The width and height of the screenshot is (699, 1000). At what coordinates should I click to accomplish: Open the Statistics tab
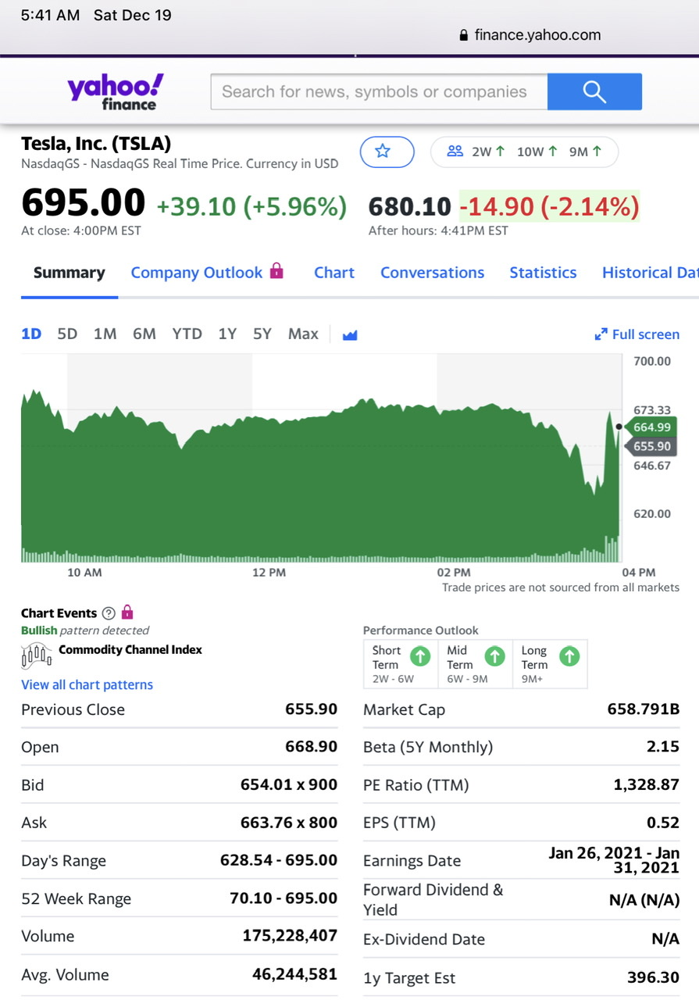tap(543, 273)
